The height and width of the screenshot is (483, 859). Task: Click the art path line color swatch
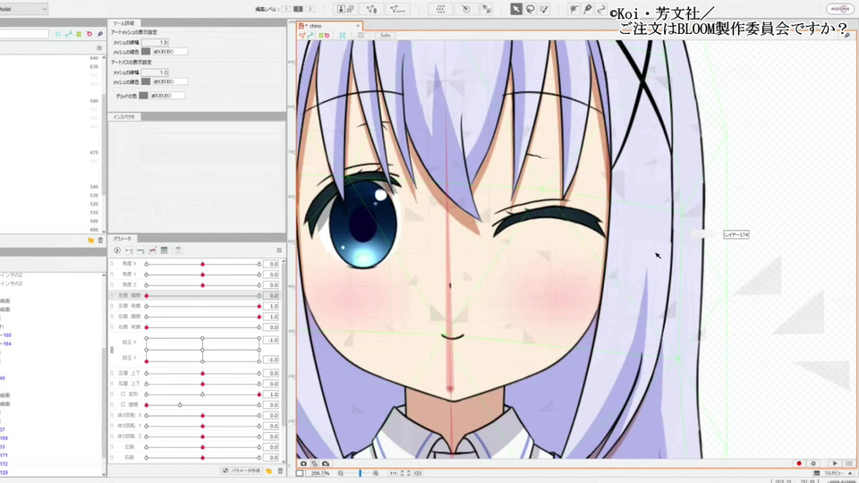point(146,81)
